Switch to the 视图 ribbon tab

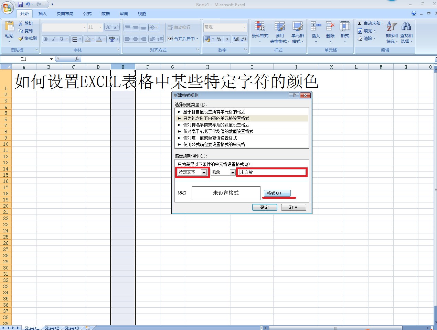coord(142,14)
